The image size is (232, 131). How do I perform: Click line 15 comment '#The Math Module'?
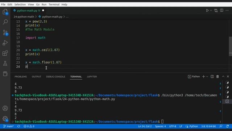coord(40,29)
